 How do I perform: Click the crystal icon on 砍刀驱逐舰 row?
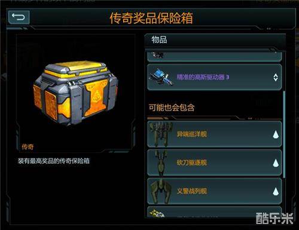(x=276, y=163)
